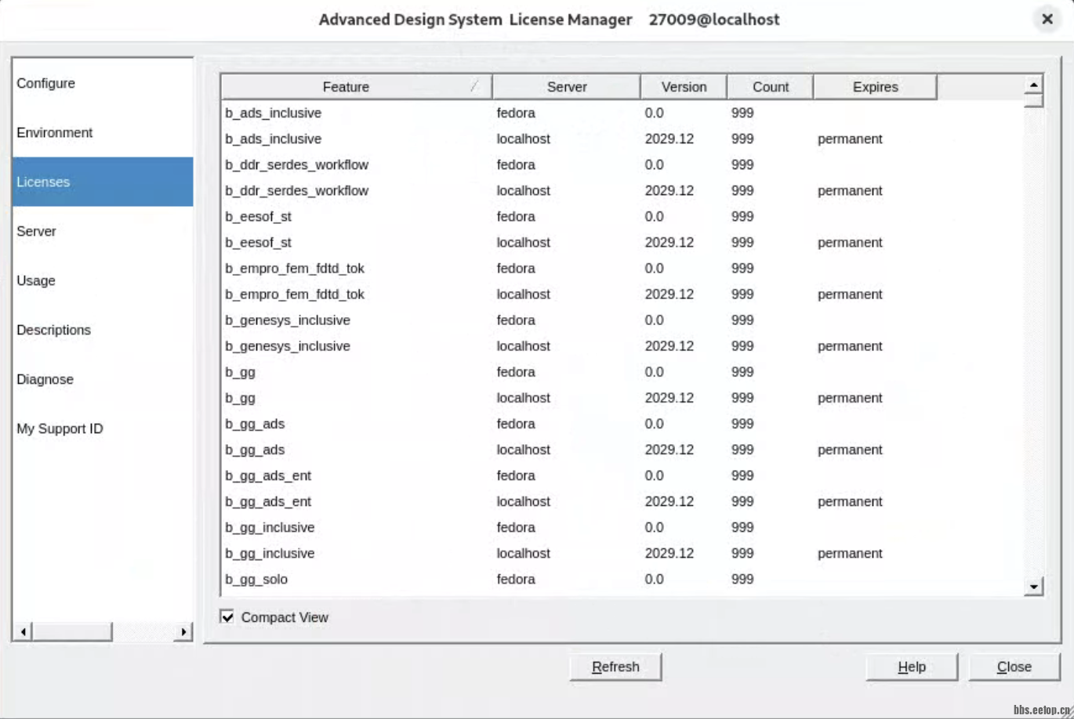Sort by the Expires column header
1074x719 pixels.
875,87
